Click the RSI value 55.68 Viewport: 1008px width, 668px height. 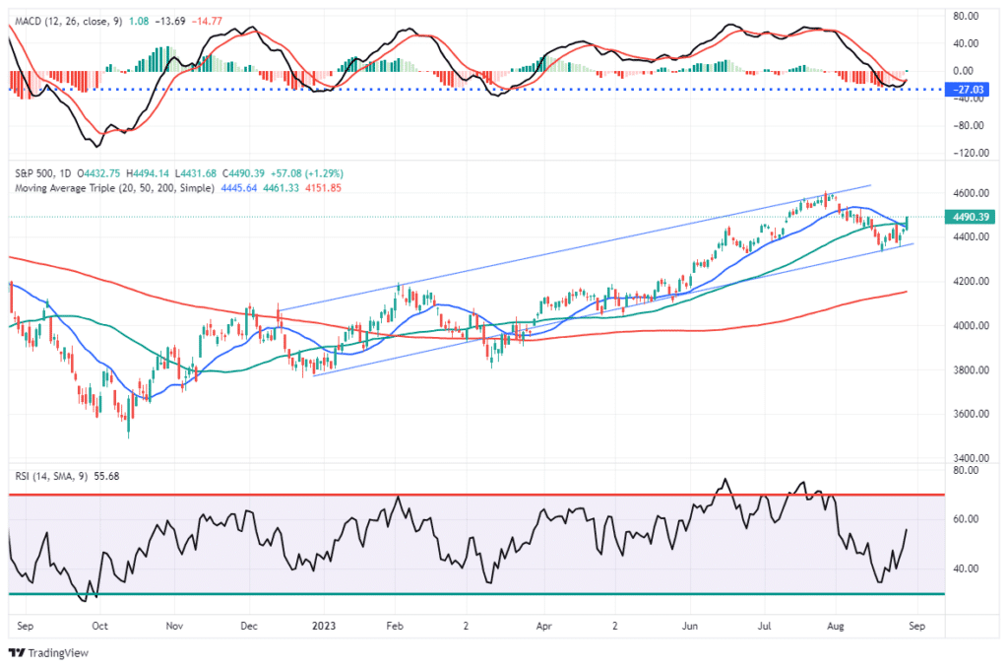click(106, 476)
